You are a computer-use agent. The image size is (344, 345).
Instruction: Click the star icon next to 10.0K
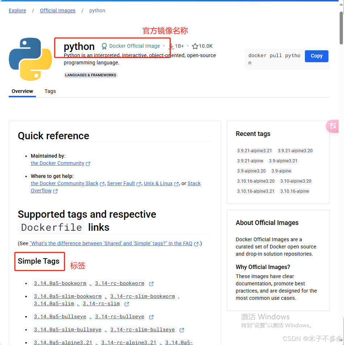click(x=195, y=46)
